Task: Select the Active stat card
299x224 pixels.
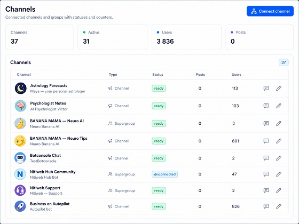Action: 112,37
